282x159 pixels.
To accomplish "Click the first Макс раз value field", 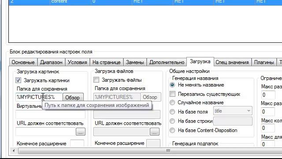I will pos(268,95).
